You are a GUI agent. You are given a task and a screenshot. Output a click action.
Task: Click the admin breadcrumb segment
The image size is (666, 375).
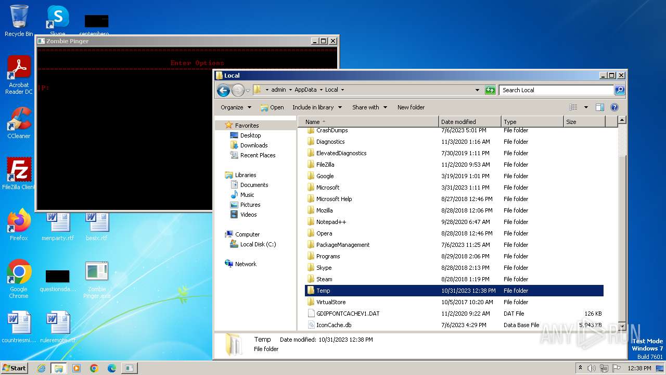coord(278,90)
